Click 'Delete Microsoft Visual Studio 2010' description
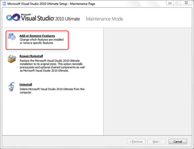Viewport: 194px width, 149px height. pyautogui.click(x=52, y=91)
